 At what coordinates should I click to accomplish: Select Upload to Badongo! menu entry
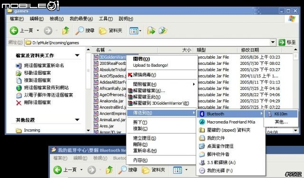pyautogui.click(x=151, y=65)
